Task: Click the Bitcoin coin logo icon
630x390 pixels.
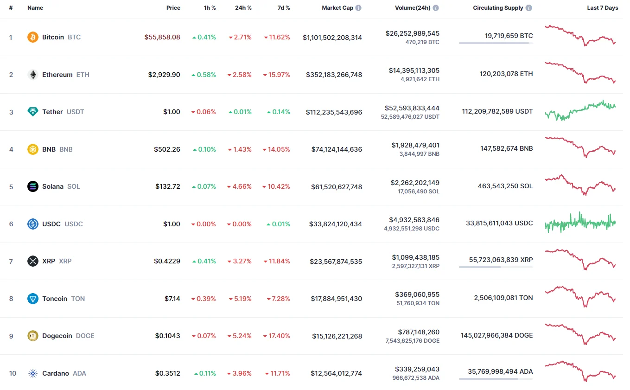Action: [33, 37]
